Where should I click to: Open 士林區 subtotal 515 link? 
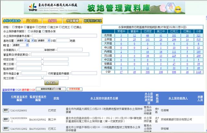198,39
